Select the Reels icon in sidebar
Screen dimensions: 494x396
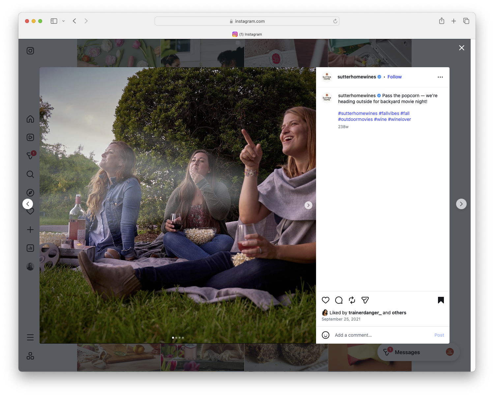pyautogui.click(x=30, y=137)
